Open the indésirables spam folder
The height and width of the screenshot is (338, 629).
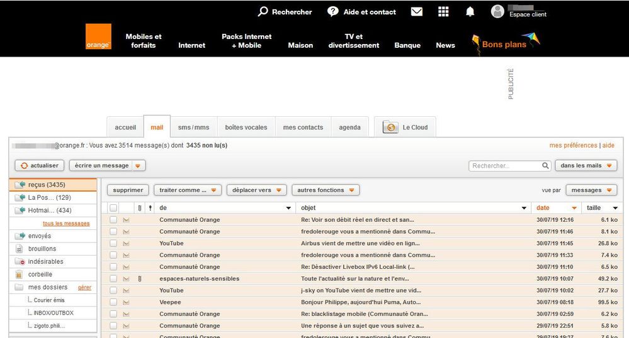(x=45, y=261)
